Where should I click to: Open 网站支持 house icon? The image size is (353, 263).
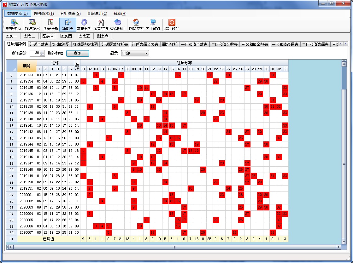click(136, 25)
